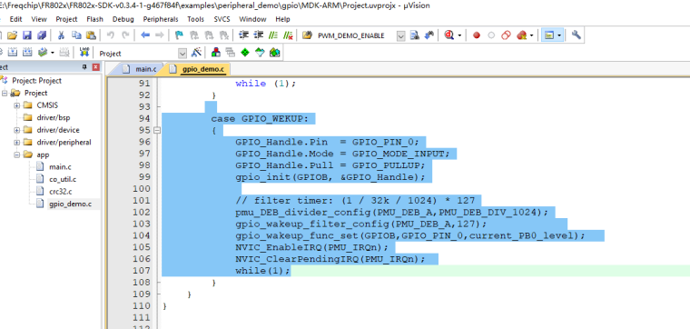The image size is (690, 329).
Task: Open the Project menu
Action: (x=66, y=19)
